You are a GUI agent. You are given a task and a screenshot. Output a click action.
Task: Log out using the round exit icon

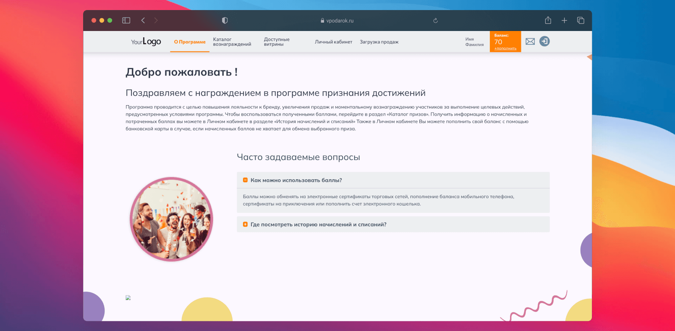point(544,41)
